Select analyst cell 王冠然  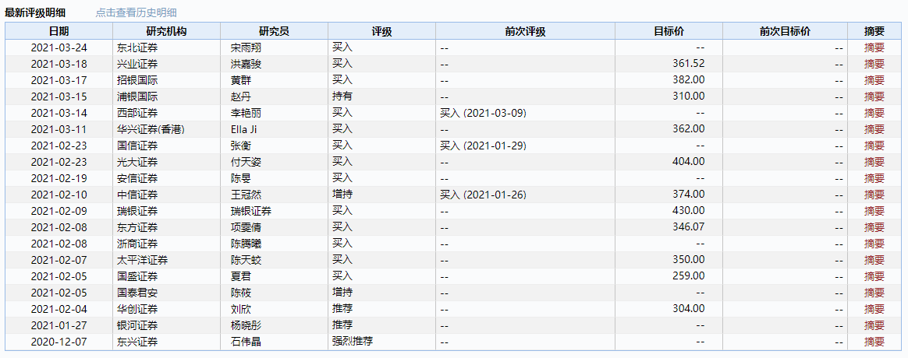(x=246, y=195)
